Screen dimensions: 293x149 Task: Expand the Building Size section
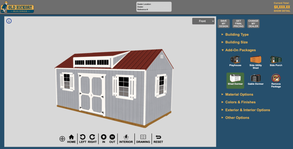pyautogui.click(x=236, y=42)
